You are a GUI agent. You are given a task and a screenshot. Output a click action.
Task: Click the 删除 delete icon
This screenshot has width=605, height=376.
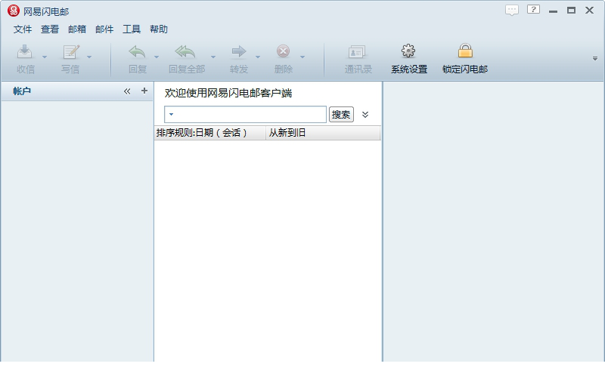point(283,51)
